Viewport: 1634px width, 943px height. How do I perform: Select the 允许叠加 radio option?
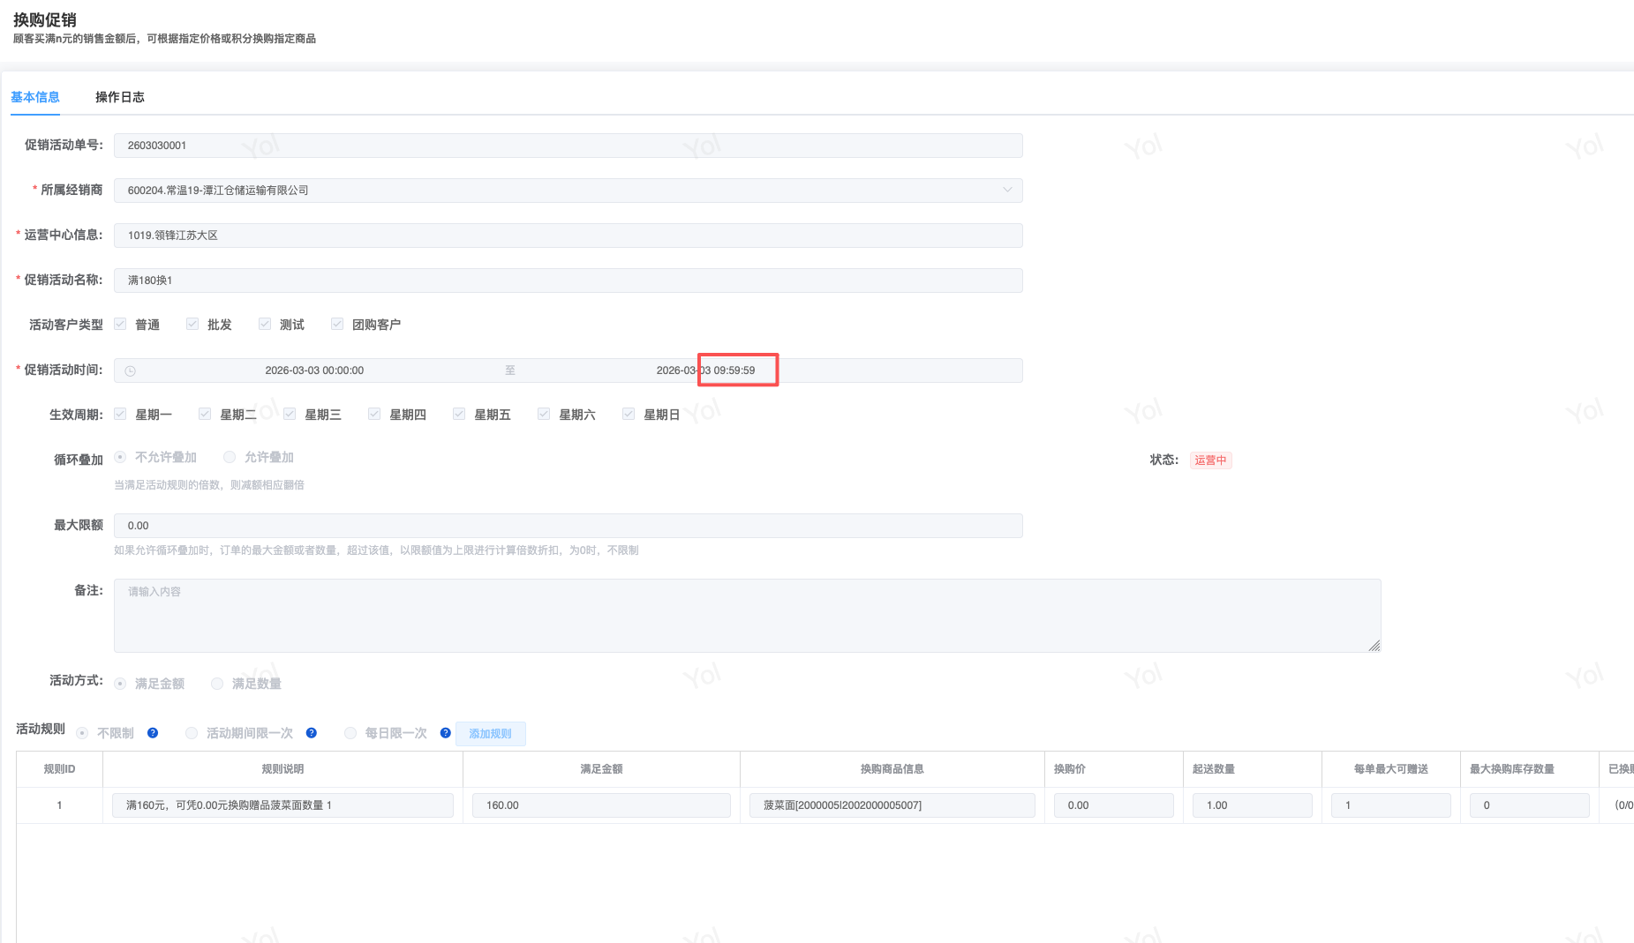(x=230, y=457)
